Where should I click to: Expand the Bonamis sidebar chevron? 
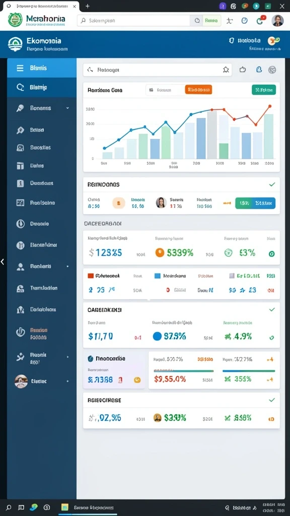[67, 108]
